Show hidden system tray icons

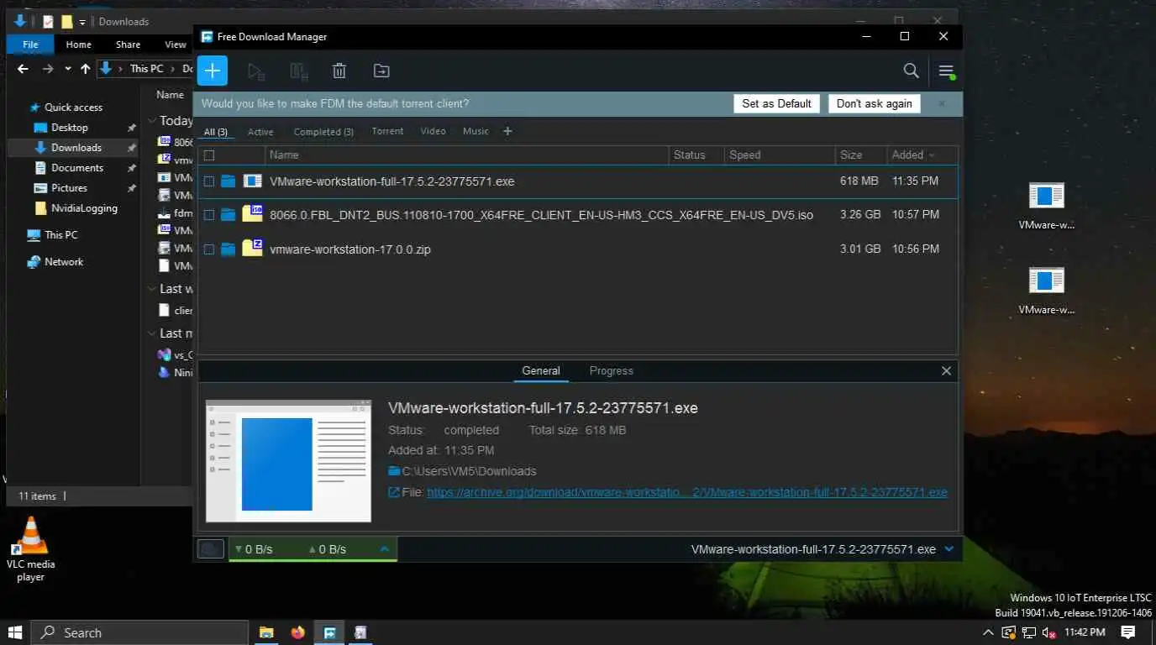[988, 632]
